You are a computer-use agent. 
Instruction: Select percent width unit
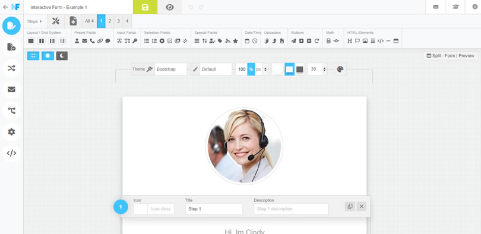(x=251, y=69)
